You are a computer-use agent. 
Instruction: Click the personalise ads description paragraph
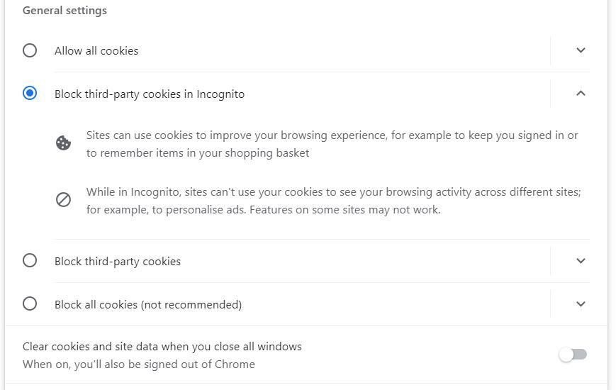pos(333,201)
